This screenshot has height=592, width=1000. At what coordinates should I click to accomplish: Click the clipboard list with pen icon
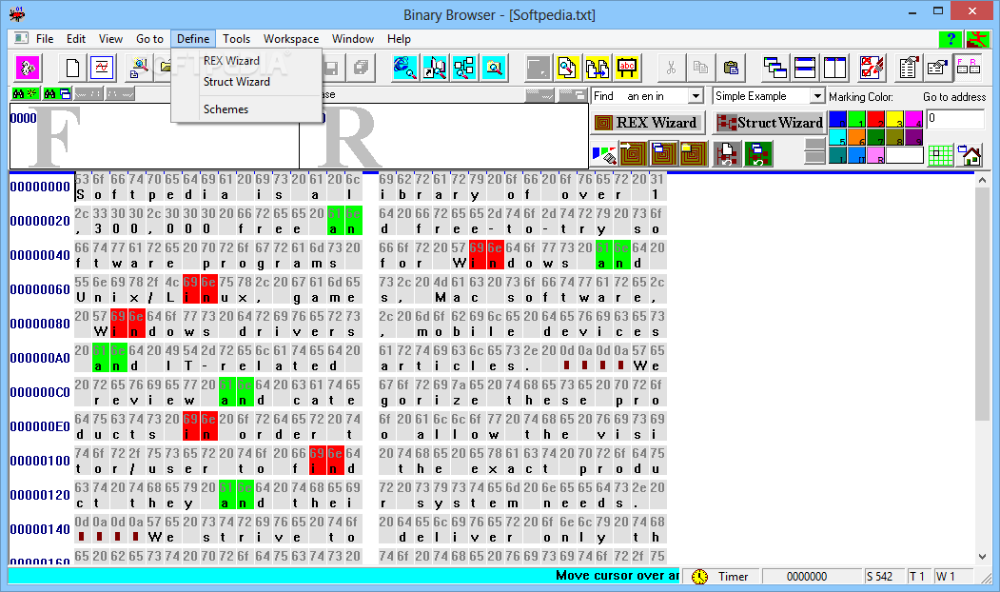click(908, 67)
